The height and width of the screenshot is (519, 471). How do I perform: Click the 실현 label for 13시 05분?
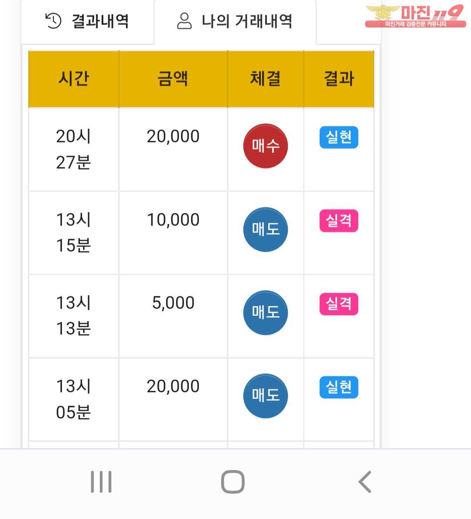coord(339,387)
